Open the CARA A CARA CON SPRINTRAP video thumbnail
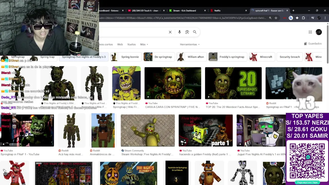This screenshot has height=185, width=329. (x=173, y=83)
